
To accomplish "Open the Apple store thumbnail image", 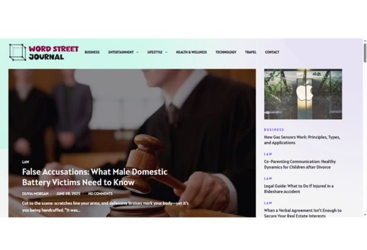I will [x=303, y=94].
